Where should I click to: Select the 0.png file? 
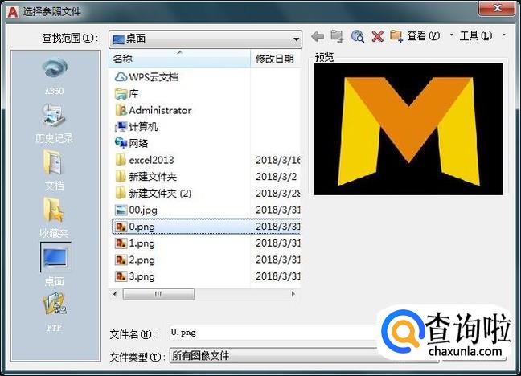206,227
